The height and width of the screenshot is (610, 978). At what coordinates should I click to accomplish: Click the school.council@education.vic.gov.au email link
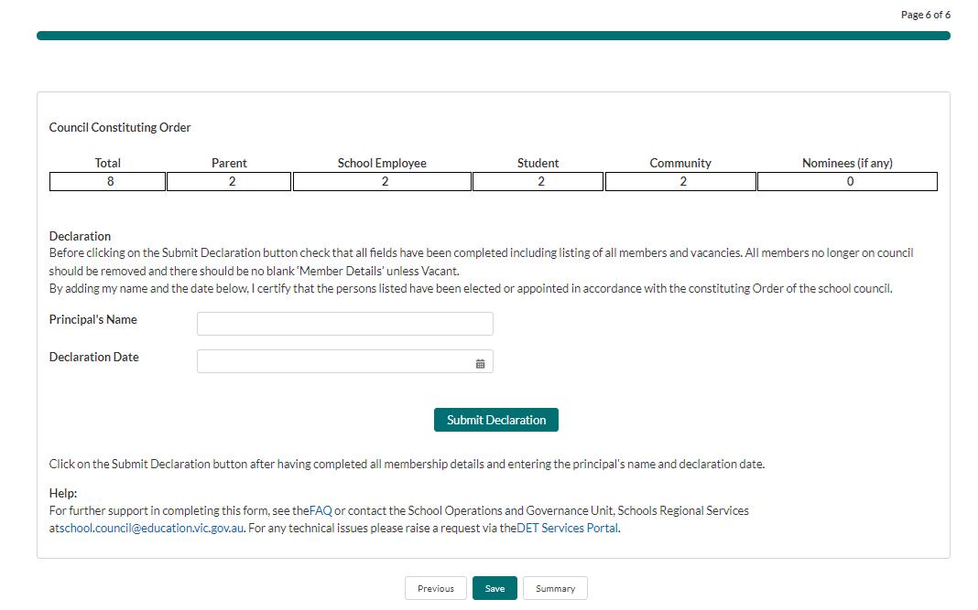pyautogui.click(x=152, y=529)
